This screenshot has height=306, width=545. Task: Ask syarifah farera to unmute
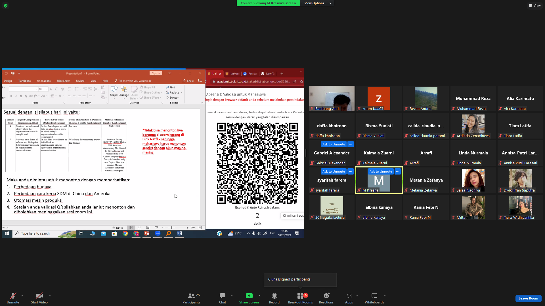point(334,171)
